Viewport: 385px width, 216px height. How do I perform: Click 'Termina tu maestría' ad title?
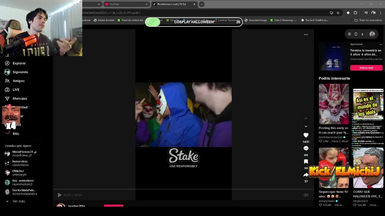pos(366,52)
